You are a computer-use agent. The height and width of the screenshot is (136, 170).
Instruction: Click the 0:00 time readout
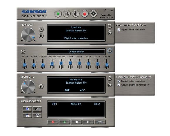click(54, 104)
